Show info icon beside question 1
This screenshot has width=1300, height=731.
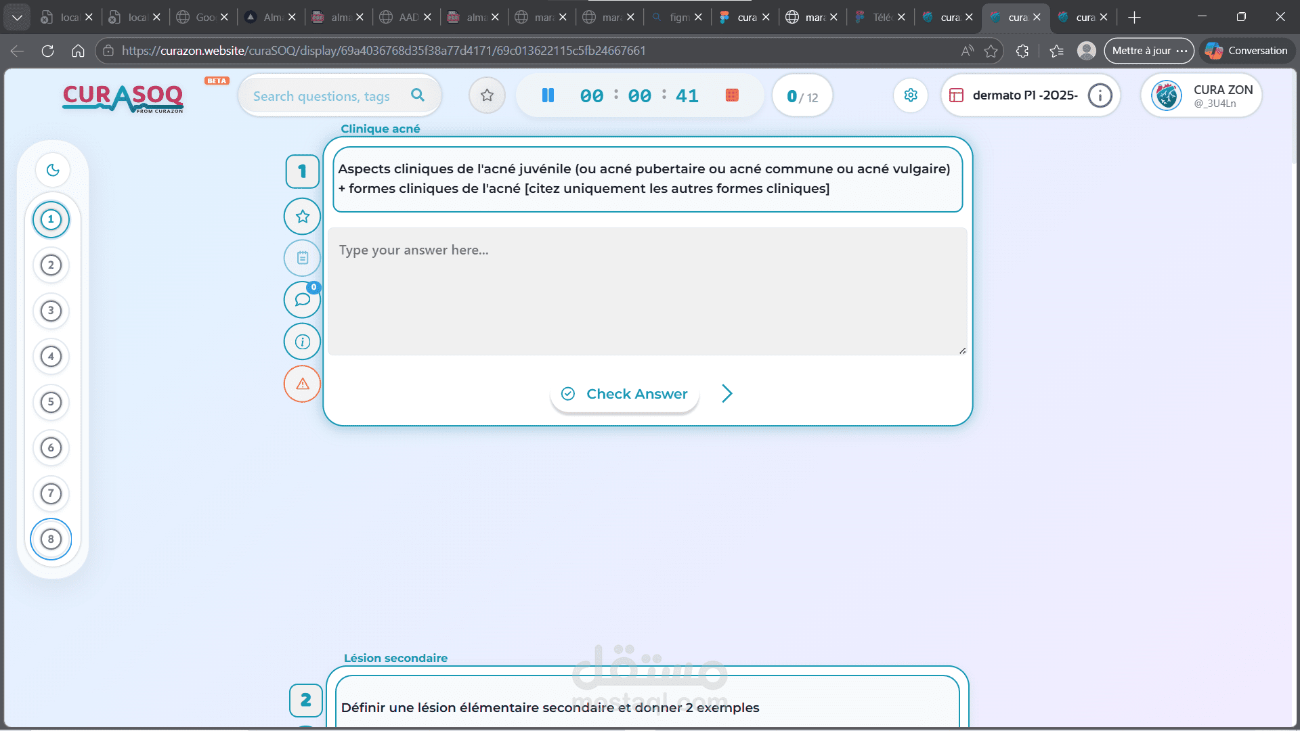coord(302,342)
